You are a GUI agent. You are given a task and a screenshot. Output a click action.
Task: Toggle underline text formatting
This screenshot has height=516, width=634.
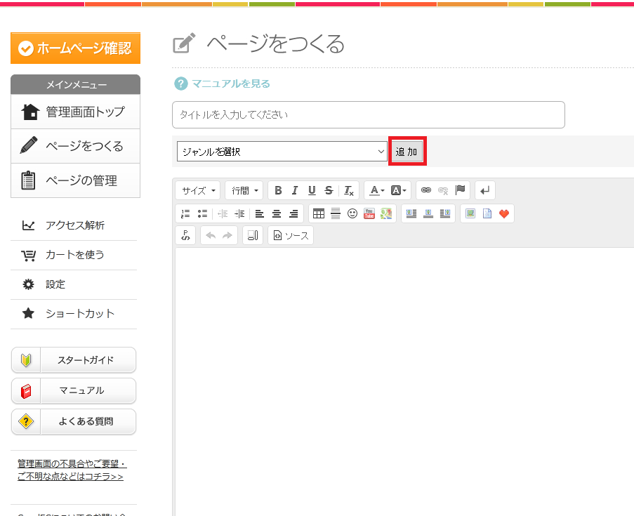pyautogui.click(x=312, y=190)
